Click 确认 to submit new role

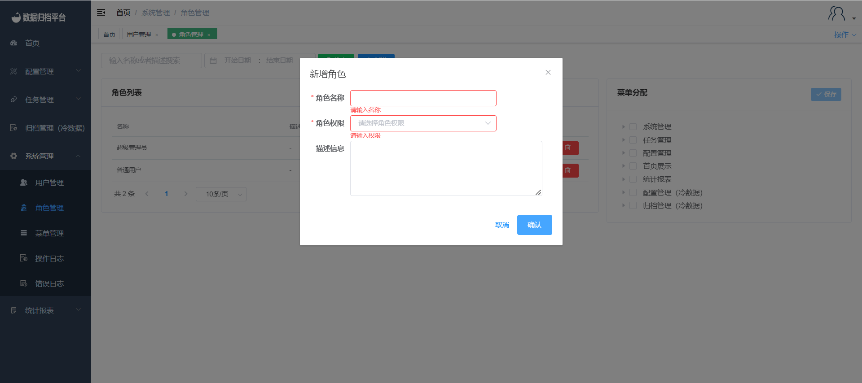(535, 225)
